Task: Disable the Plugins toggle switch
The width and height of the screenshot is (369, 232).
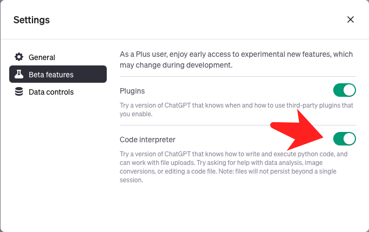Action: tap(344, 90)
